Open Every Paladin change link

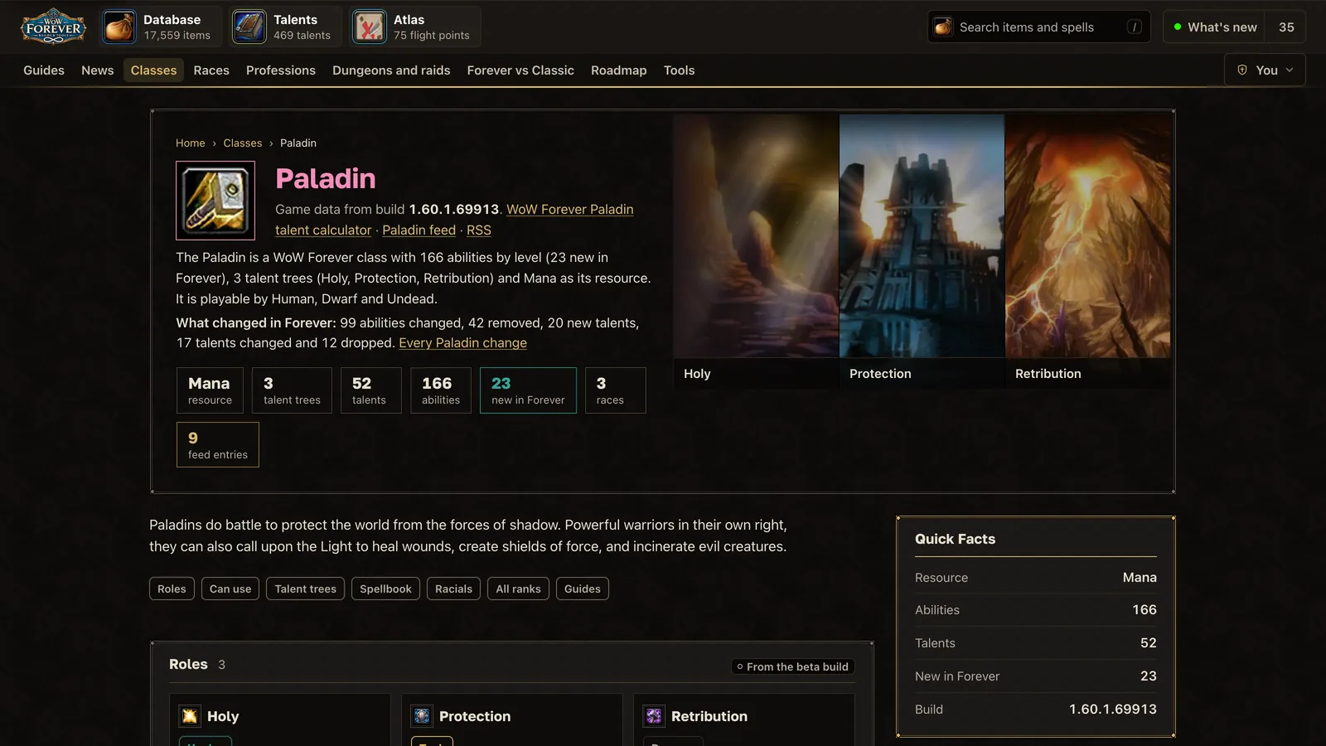[462, 343]
